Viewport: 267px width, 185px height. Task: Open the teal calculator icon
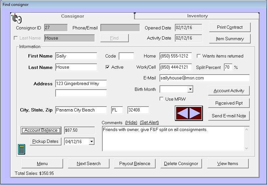(x=22, y=149)
